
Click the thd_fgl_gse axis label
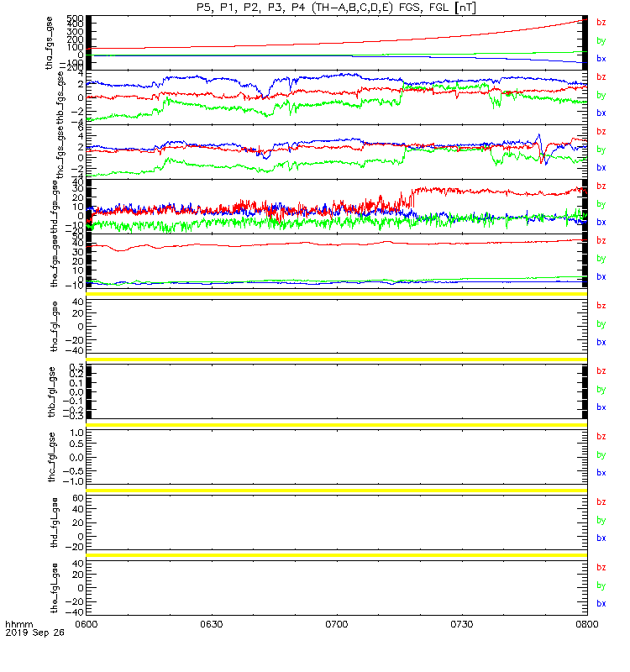tap(55, 522)
